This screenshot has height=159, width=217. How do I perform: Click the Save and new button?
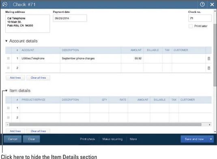pos(194,139)
